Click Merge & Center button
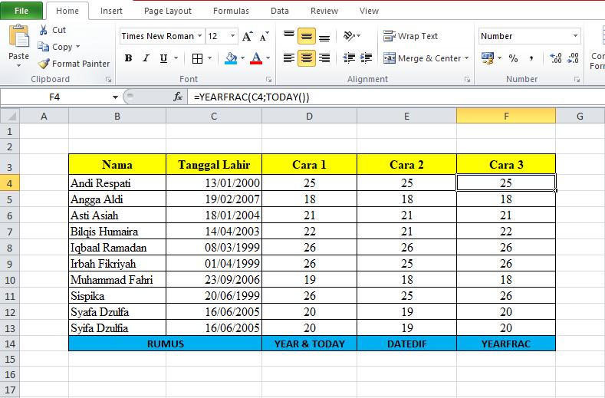The height and width of the screenshot is (398, 605). coord(422,58)
